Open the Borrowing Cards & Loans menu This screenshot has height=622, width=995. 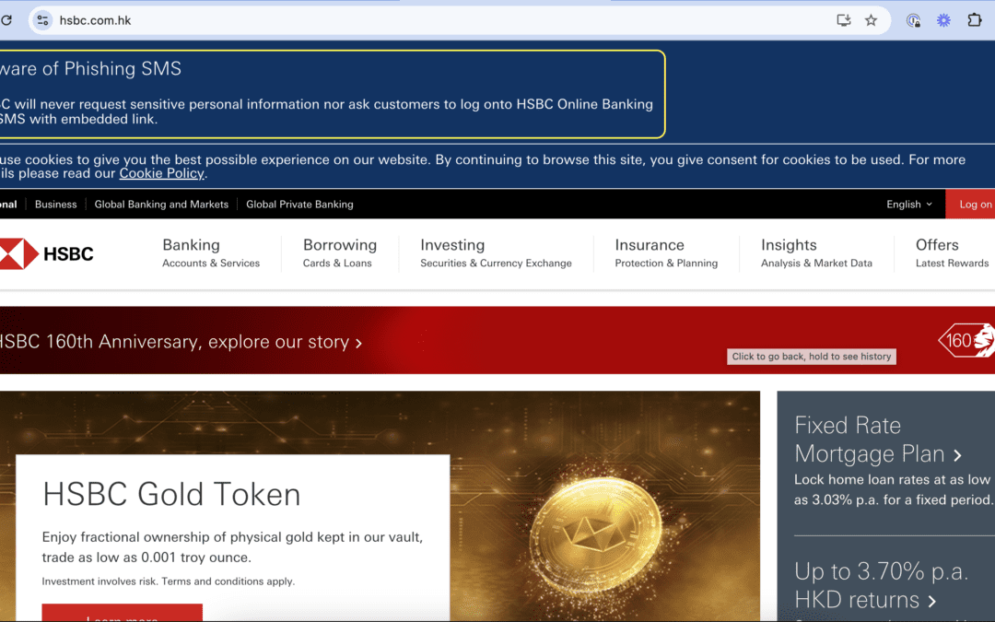(x=339, y=253)
